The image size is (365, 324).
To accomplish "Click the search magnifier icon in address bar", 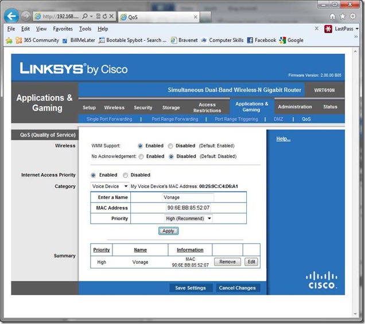I will point(85,16).
